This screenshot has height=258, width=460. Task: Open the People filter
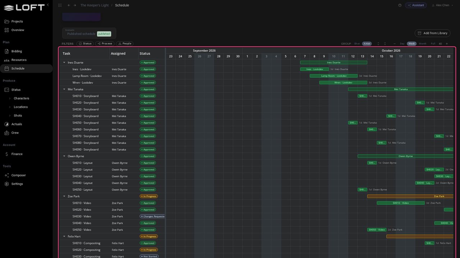tap(125, 44)
